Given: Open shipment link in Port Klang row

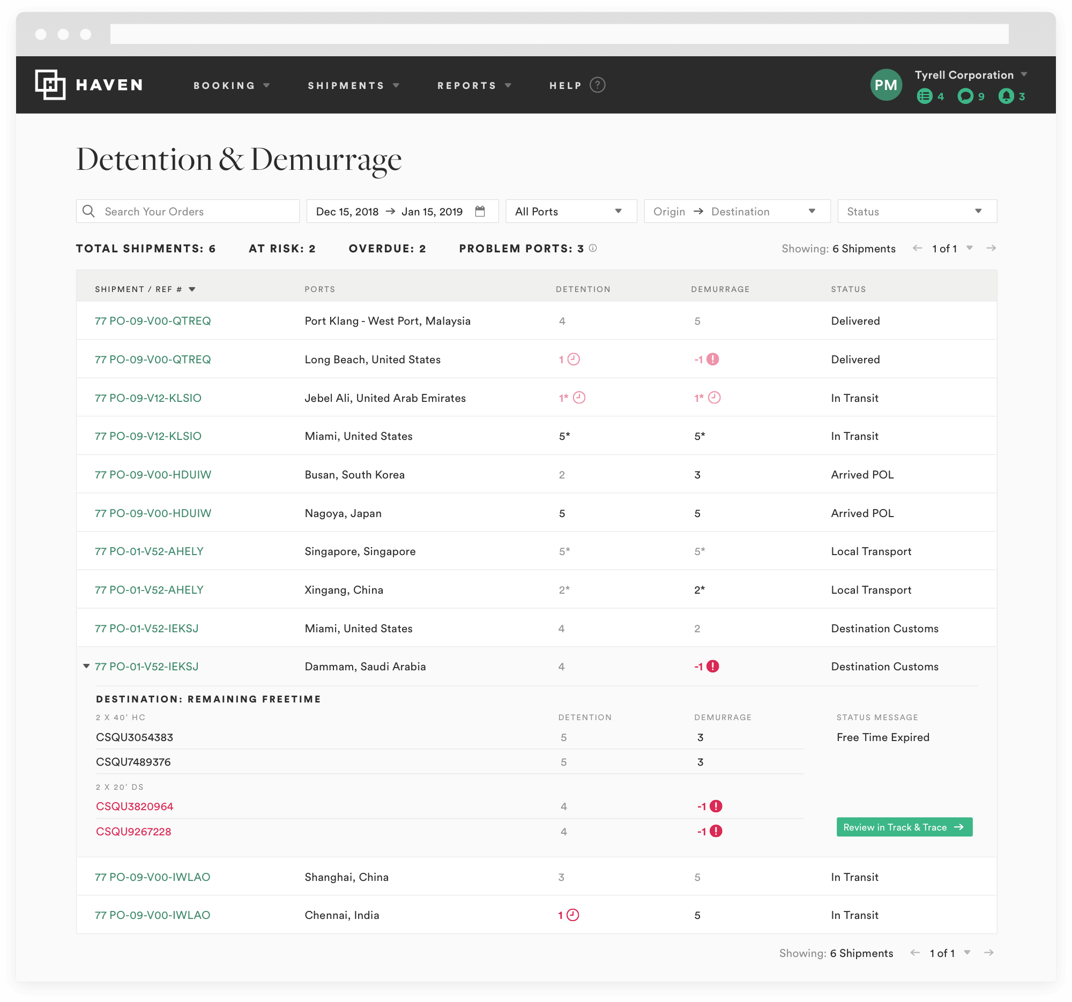Looking at the screenshot, I should 153,321.
